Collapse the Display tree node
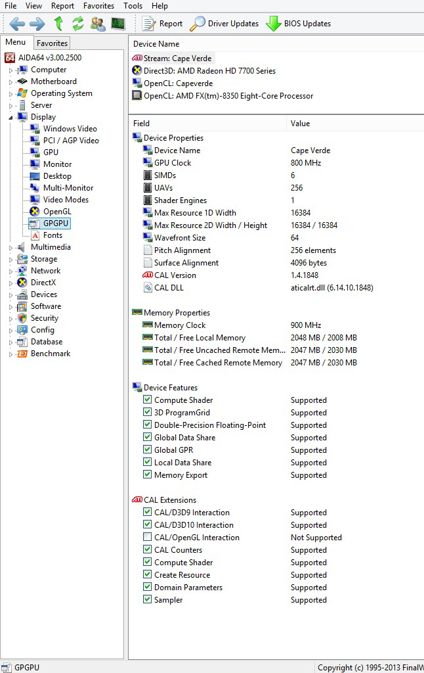 tap(11, 117)
